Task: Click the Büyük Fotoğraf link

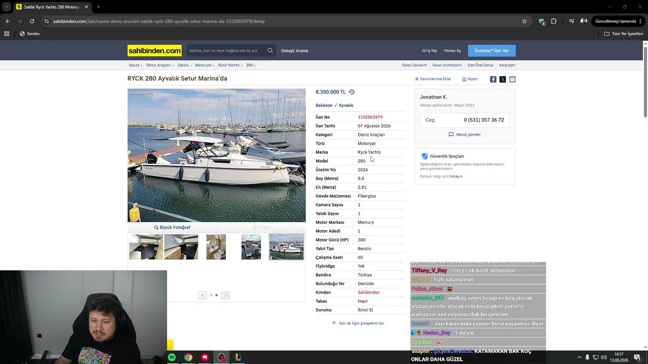Action: coord(172,227)
